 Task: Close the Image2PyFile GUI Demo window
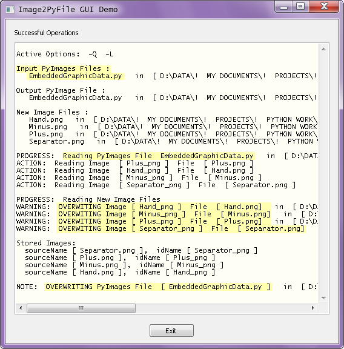click(324, 6)
